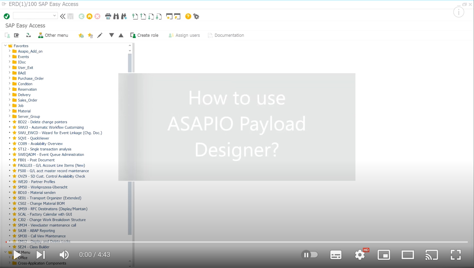474x268 pixels.
Task: Mute the video volume
Action: [64, 255]
